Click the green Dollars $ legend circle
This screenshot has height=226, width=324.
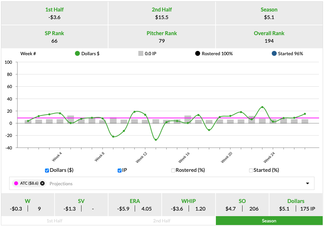(77, 54)
